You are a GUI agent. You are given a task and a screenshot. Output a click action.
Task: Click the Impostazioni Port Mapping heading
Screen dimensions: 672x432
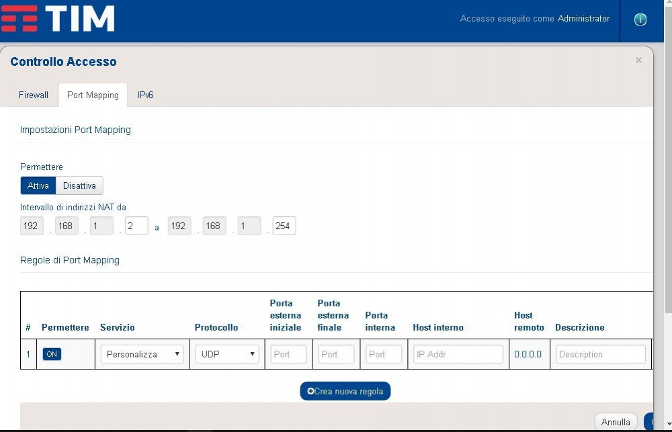[75, 130]
